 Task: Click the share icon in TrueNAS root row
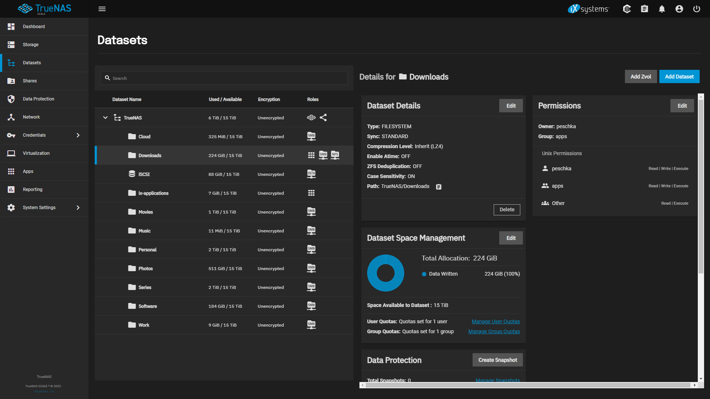pyautogui.click(x=323, y=117)
